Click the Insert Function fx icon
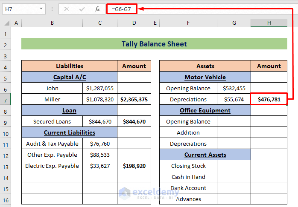This screenshot has height=207, width=298. [97, 9]
